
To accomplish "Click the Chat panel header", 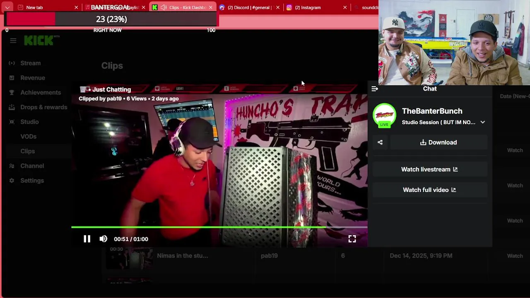I will tap(430, 89).
